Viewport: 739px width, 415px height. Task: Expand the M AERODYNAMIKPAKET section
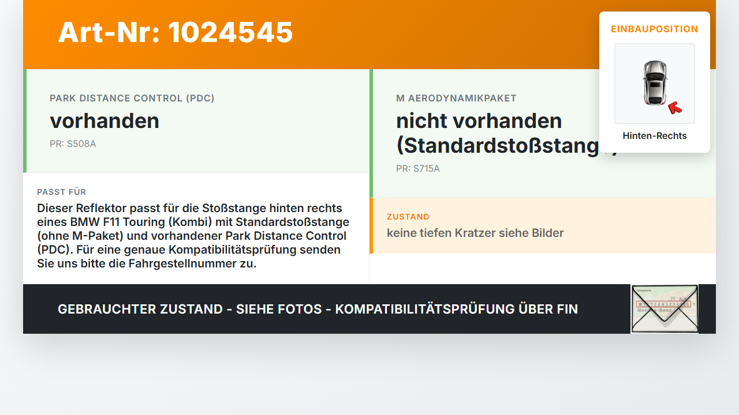456,98
